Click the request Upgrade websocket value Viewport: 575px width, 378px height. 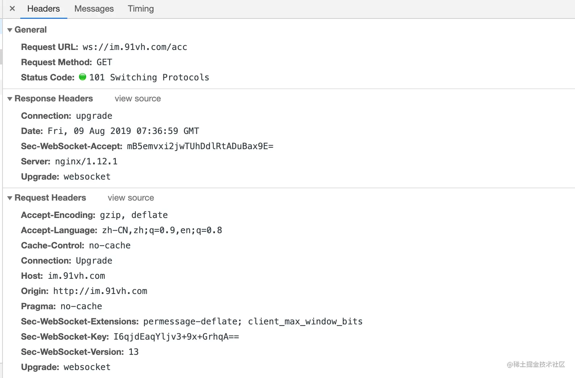87,367
